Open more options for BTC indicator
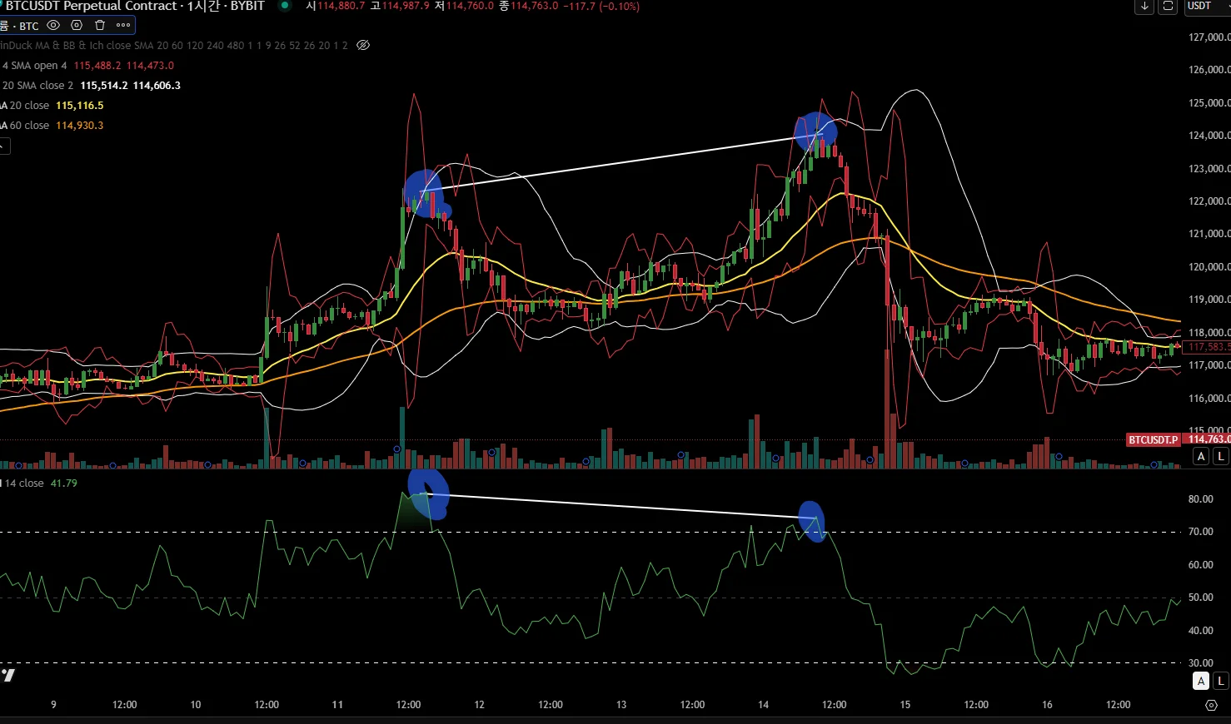This screenshot has width=1231, height=724. (123, 26)
